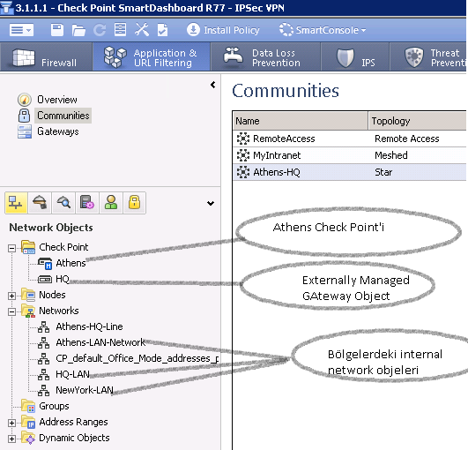
Task: Click the Refresh arrow toolbar icon
Action: [x=100, y=30]
